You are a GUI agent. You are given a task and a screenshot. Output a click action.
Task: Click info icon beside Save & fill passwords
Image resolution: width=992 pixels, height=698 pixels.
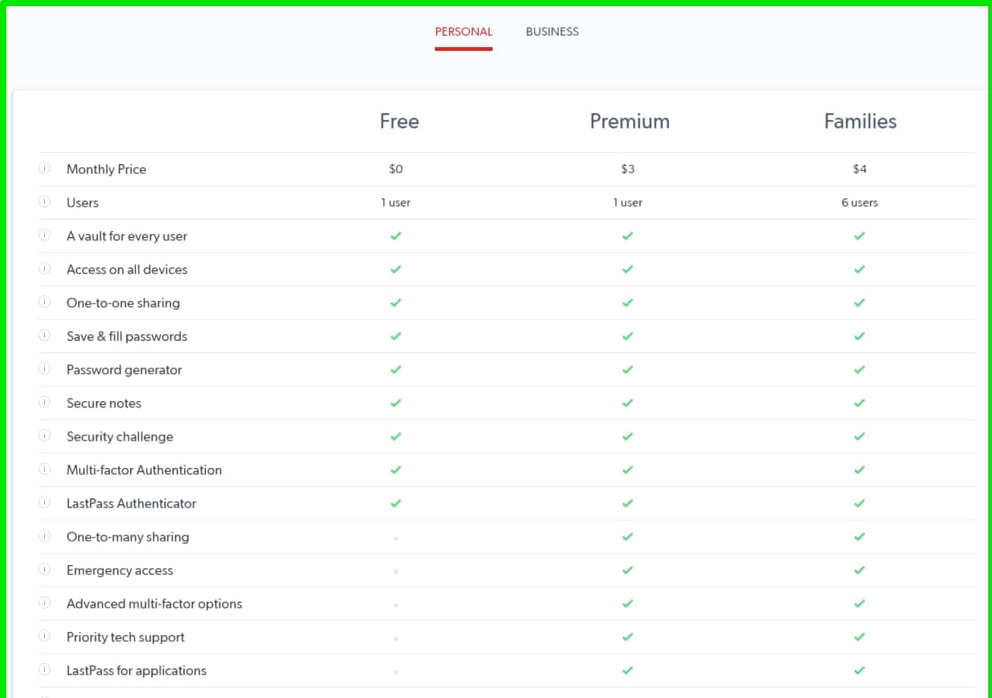[x=44, y=335]
